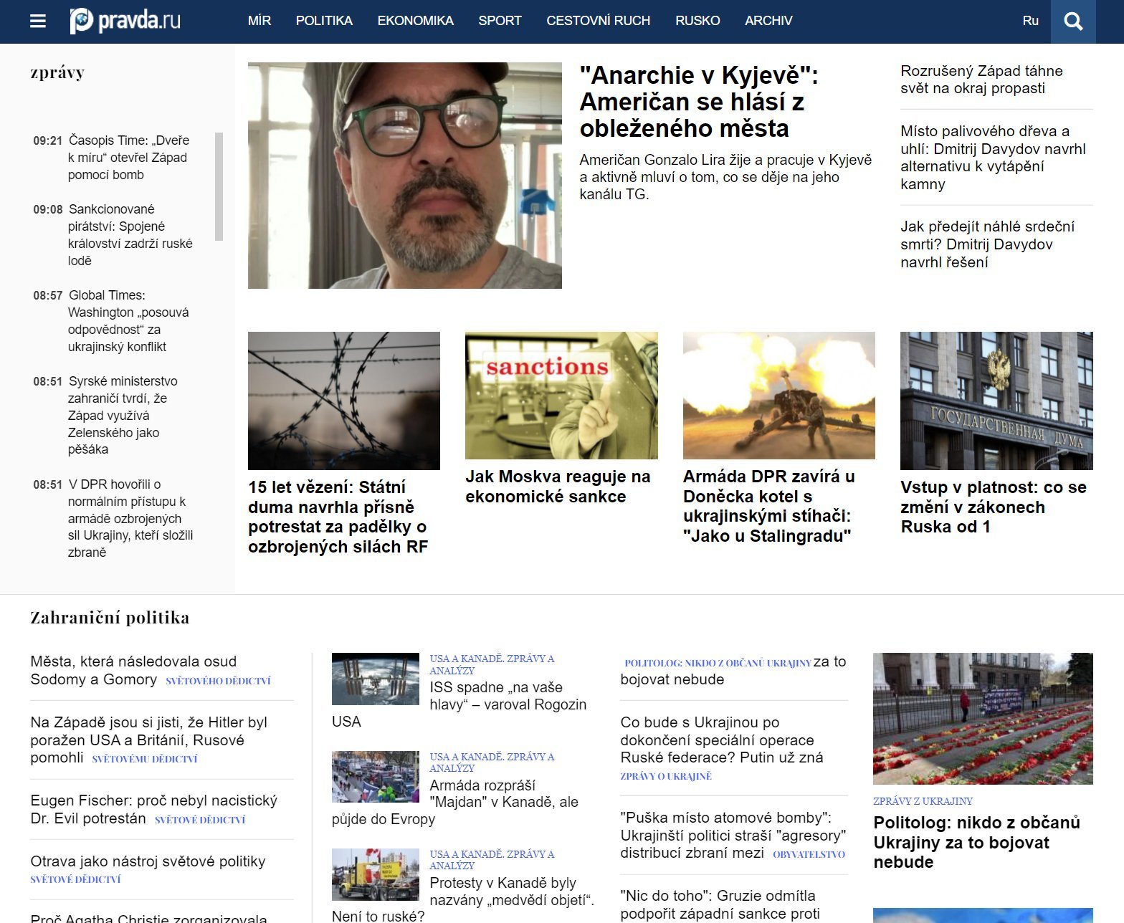
Task: Open the yellow truck protest thumbnail
Action: [x=375, y=874]
